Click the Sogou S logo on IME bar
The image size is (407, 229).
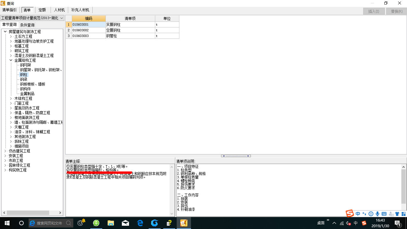(x=350, y=213)
